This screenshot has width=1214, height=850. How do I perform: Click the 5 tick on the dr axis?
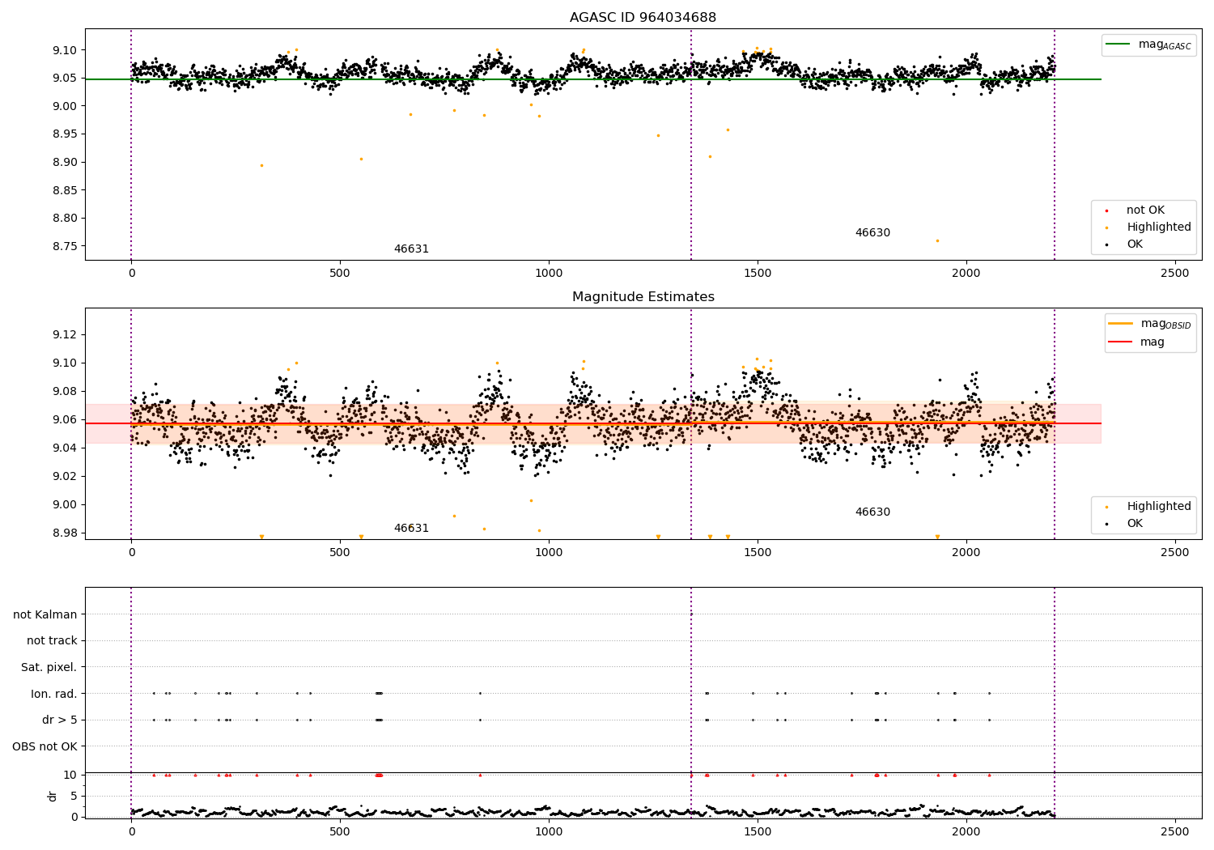[74, 797]
